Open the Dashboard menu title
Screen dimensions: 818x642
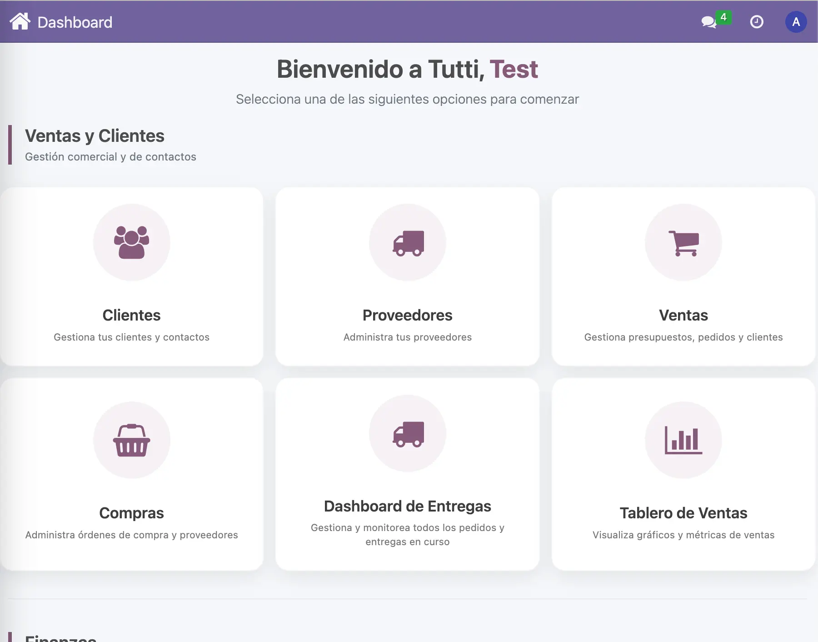[x=75, y=22]
